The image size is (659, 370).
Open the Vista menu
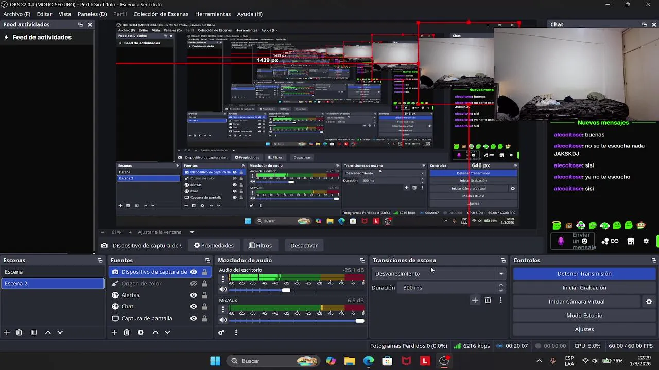(65, 14)
